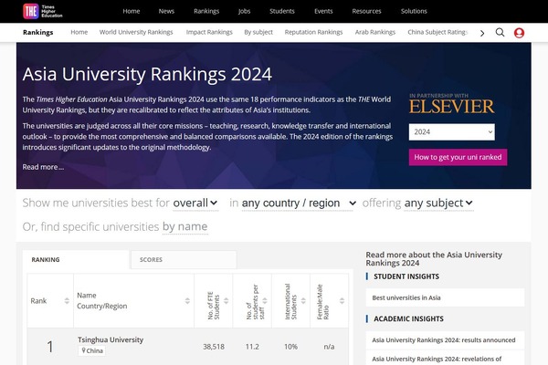548x365 pixels.
Task: Open 'Asia University Rankings 2024: revelations of' article
Action: pyautogui.click(x=445, y=359)
